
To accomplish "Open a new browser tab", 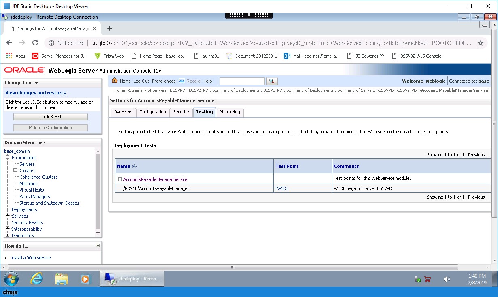I will tap(109, 28).
